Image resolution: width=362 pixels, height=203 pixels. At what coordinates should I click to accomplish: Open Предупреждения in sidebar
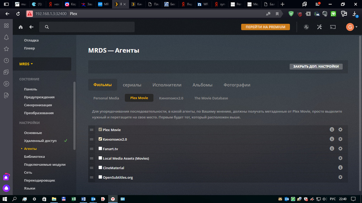pyautogui.click(x=39, y=97)
